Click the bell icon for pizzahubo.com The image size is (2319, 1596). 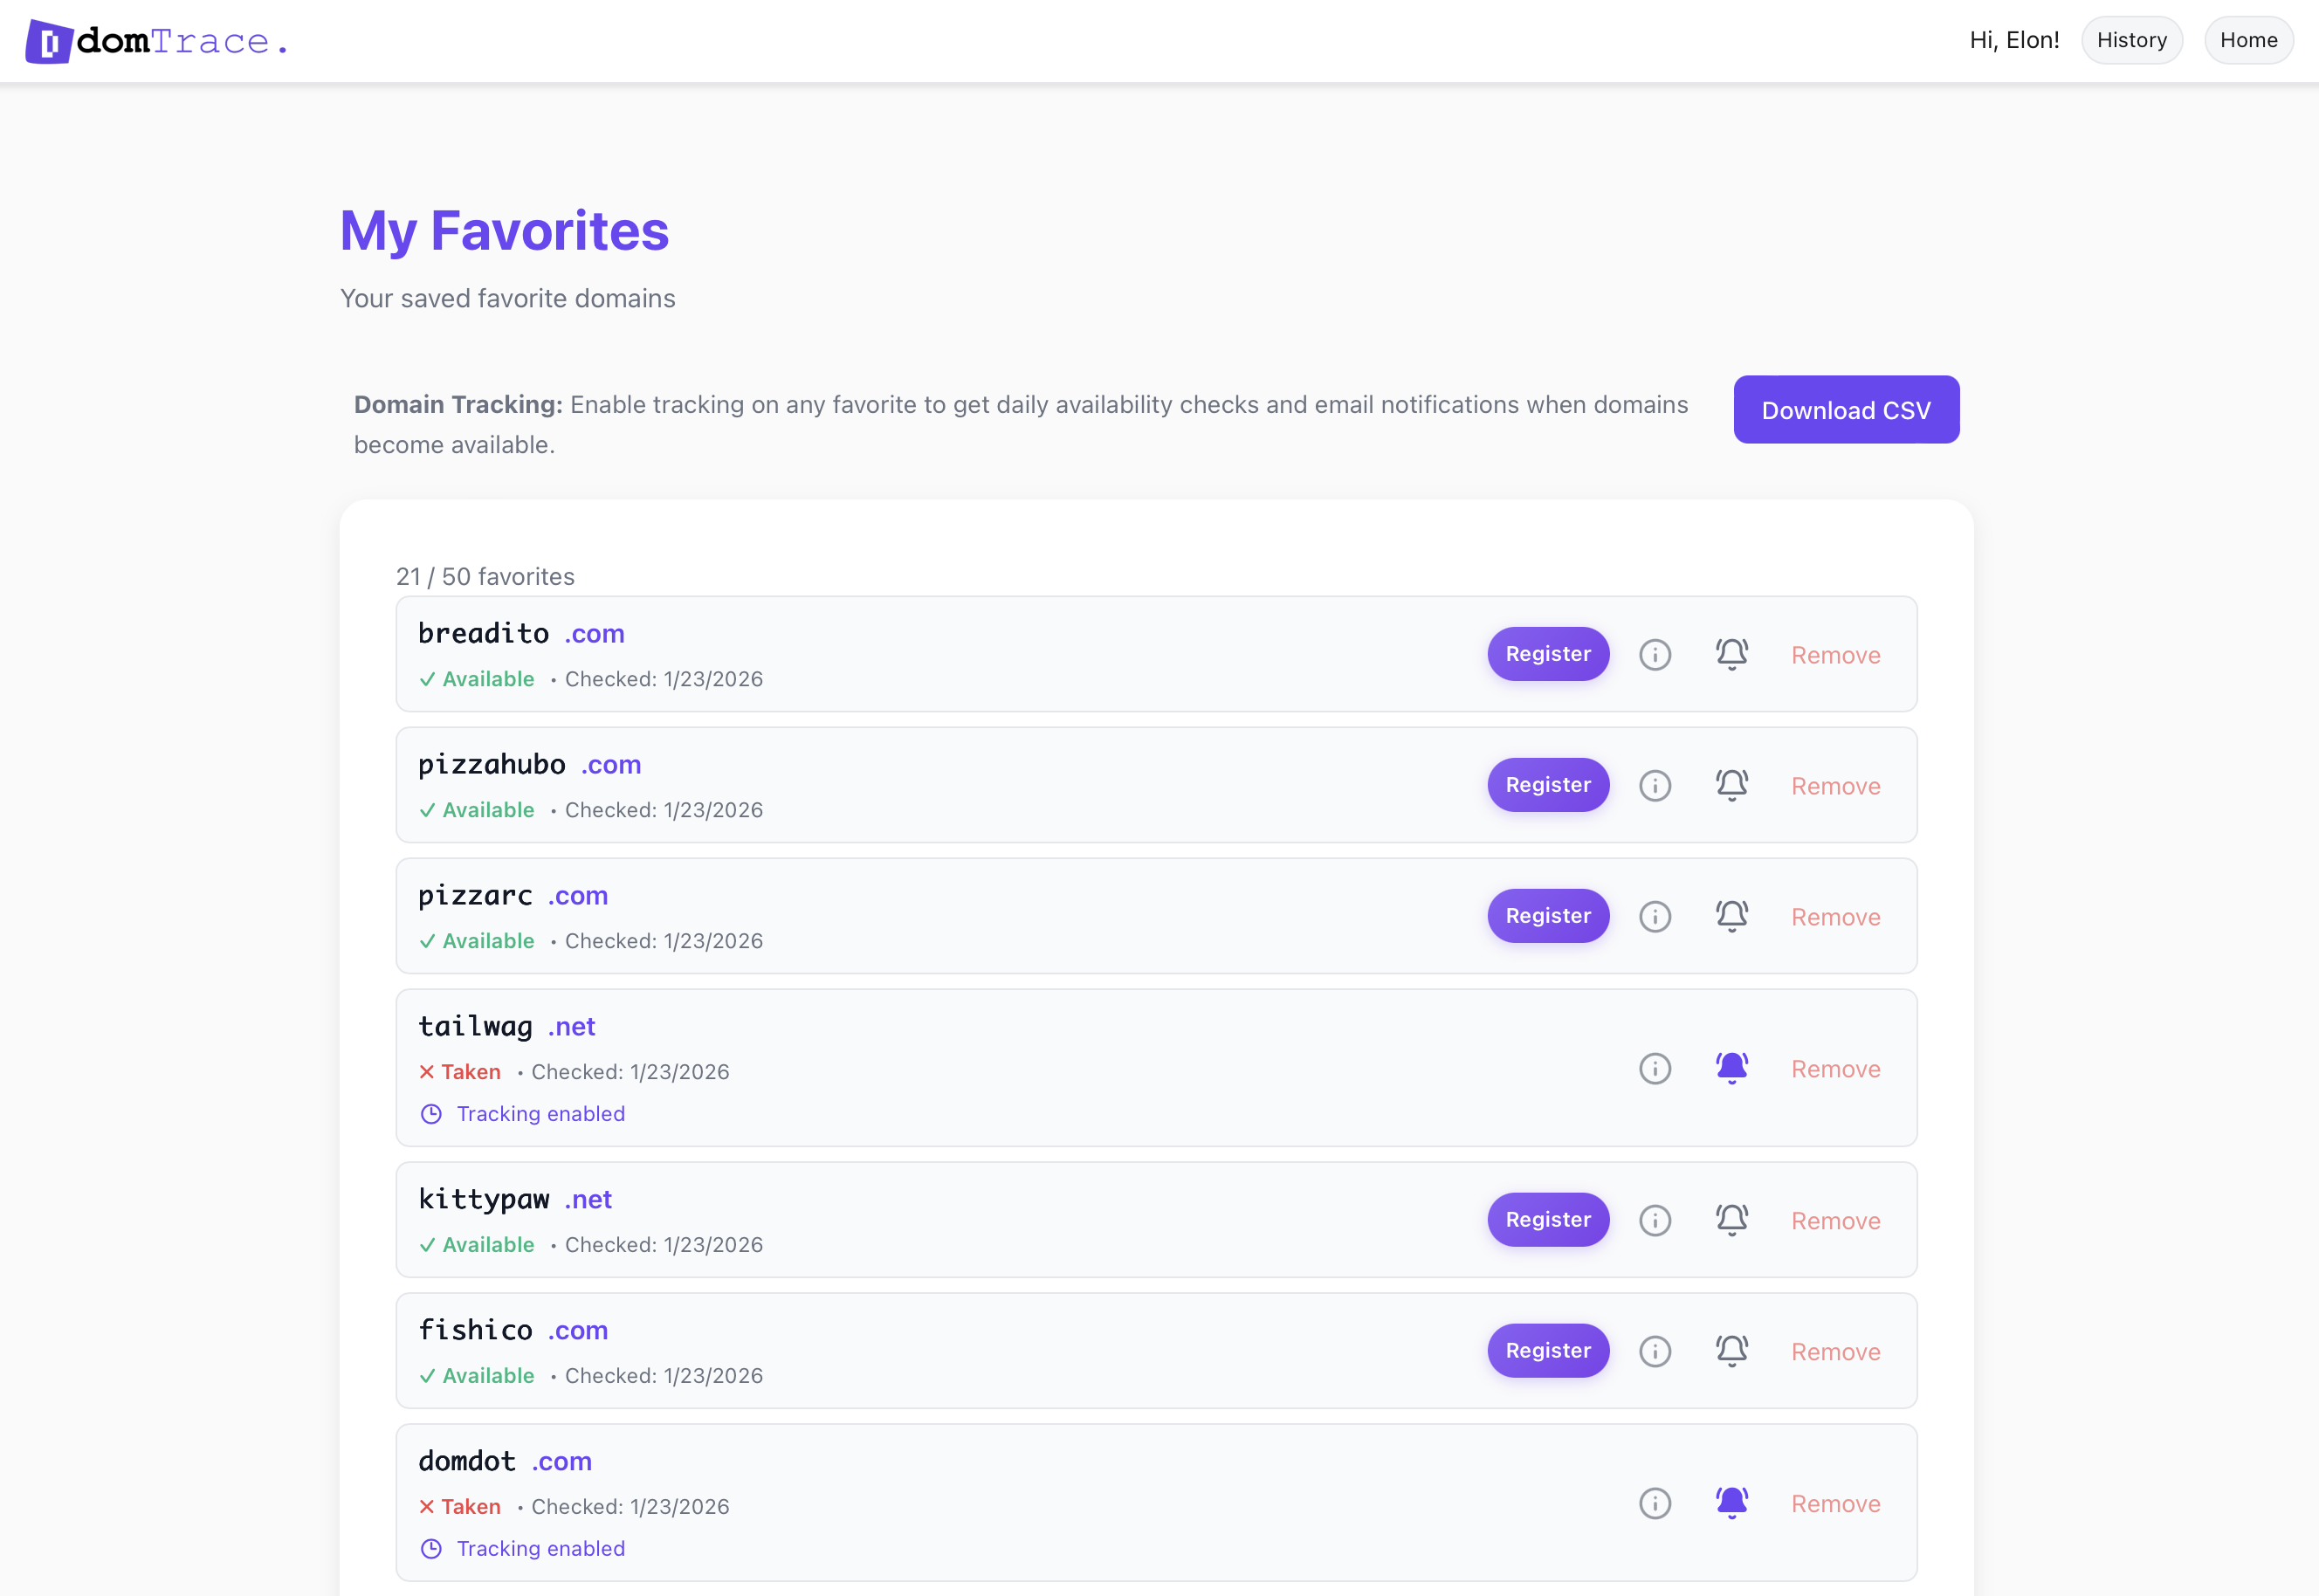[1732, 785]
